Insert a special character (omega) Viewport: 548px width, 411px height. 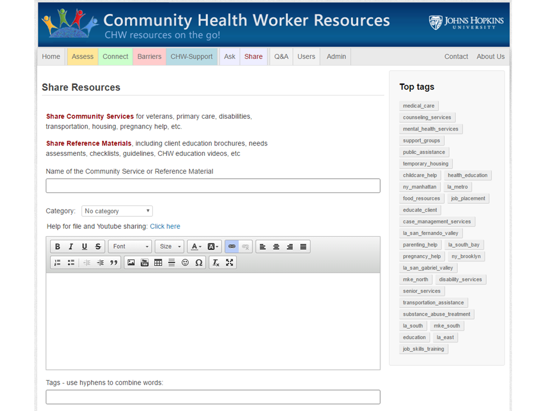(199, 263)
